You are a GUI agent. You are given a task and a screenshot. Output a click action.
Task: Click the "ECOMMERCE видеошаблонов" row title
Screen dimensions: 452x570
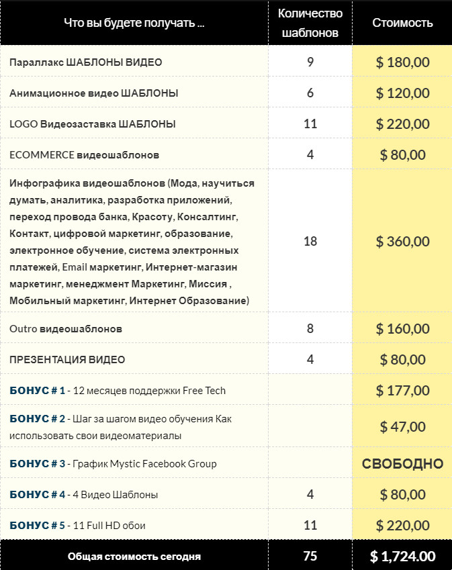pyautogui.click(x=85, y=155)
